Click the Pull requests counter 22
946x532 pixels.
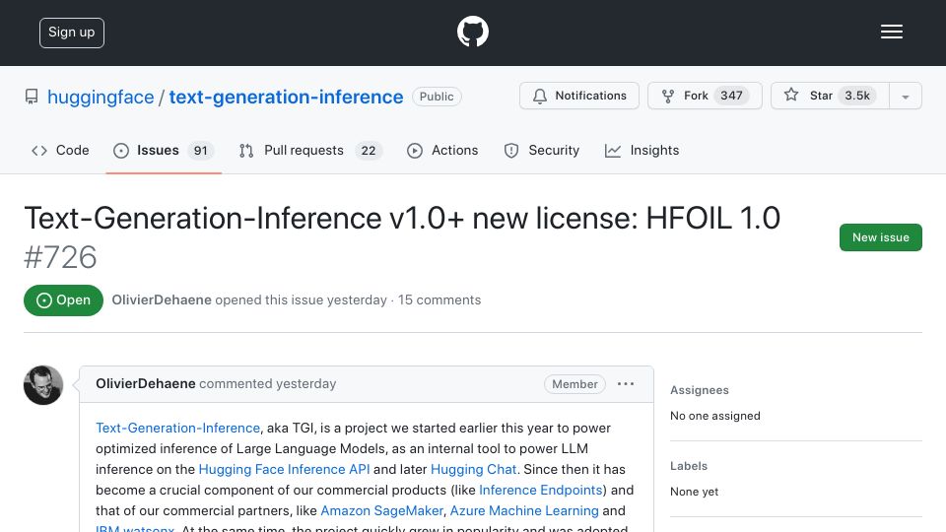(368, 150)
